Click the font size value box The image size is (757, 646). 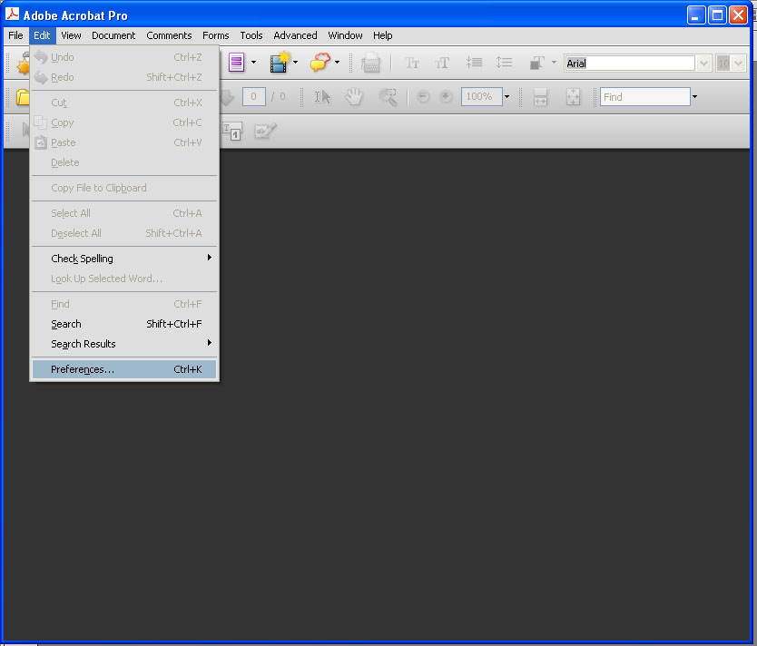click(723, 64)
